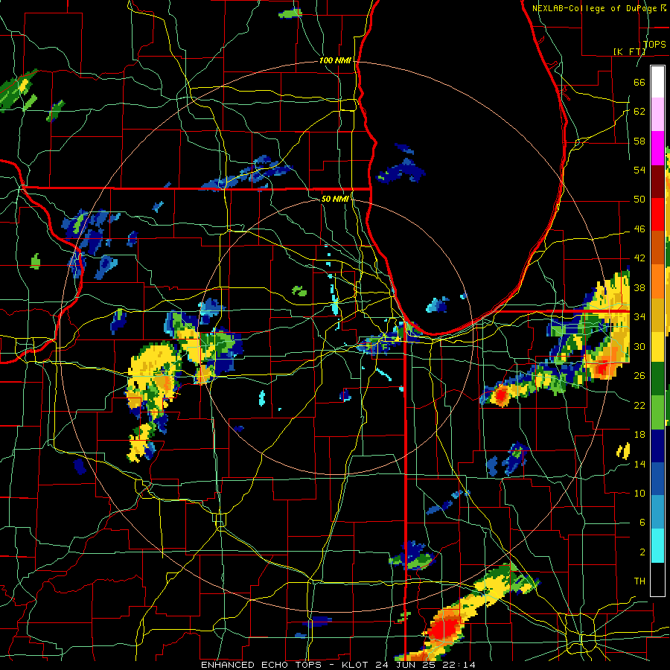
Task: Select the 22 legend value
Action: point(639,405)
